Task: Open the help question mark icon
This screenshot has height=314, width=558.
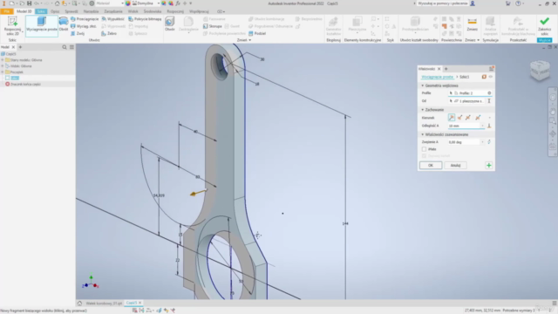Action: (x=518, y=3)
